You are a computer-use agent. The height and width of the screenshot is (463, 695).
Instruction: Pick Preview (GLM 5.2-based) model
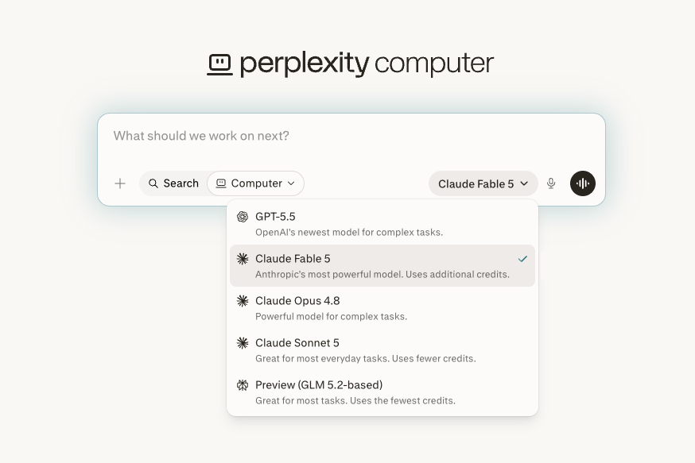[x=382, y=392]
